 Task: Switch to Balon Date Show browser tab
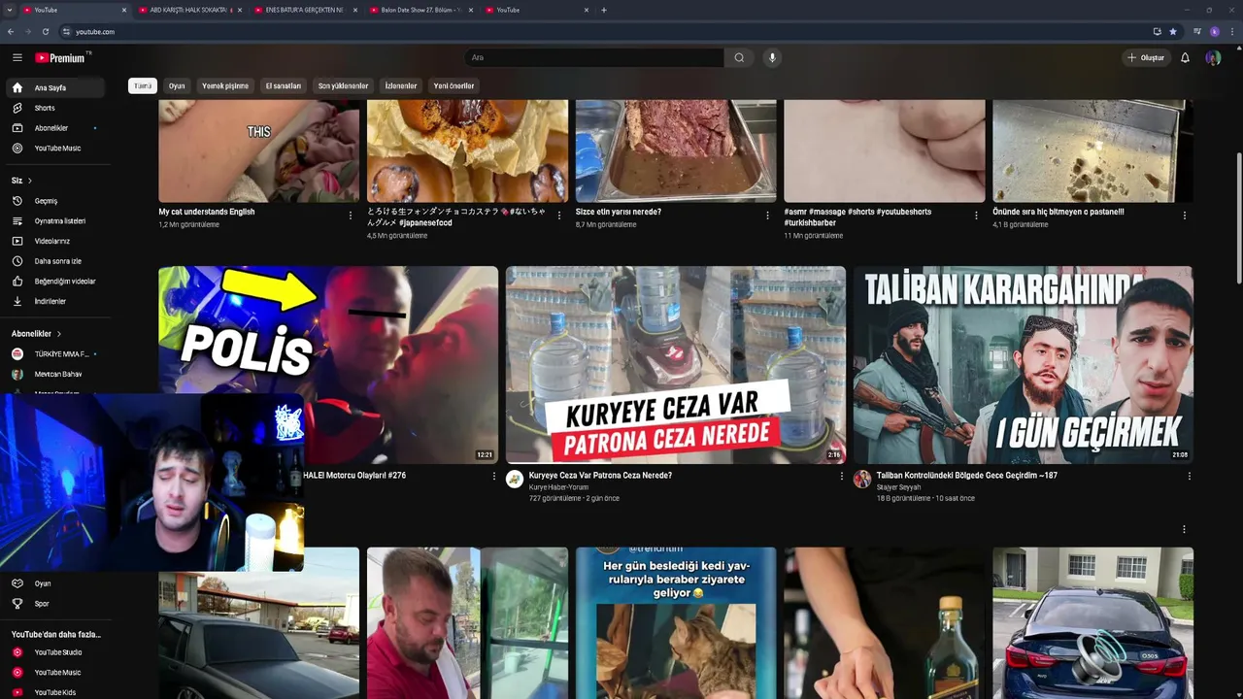(x=420, y=10)
